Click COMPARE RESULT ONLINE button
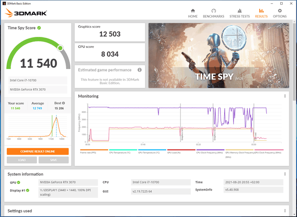The width and height of the screenshot is (297, 217). click(x=38, y=151)
